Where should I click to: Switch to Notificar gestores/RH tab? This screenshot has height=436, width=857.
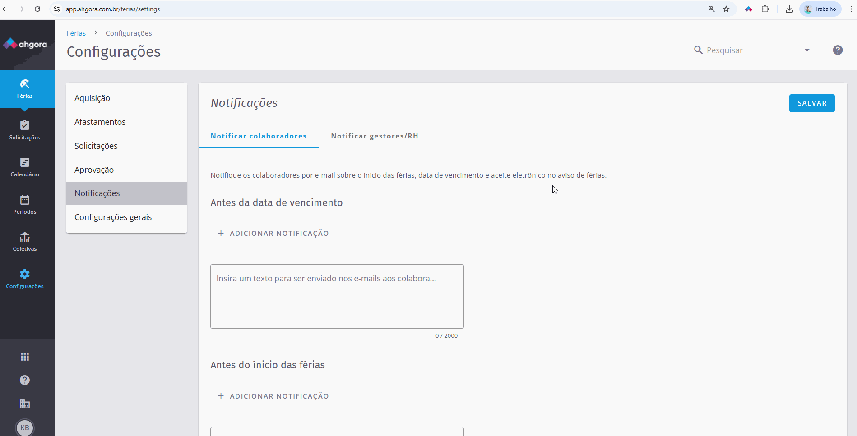pos(375,136)
